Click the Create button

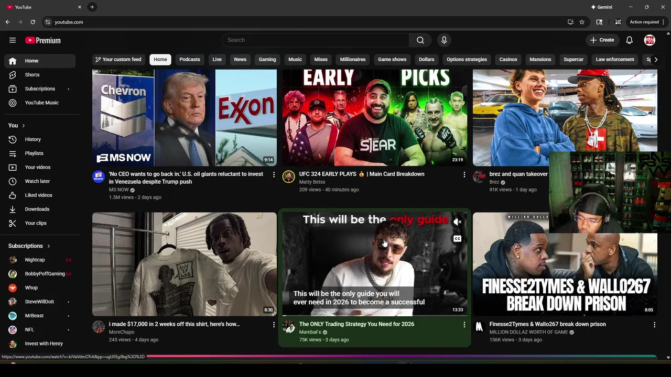(602, 40)
